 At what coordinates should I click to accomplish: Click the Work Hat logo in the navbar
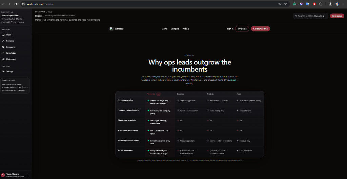click(x=117, y=29)
